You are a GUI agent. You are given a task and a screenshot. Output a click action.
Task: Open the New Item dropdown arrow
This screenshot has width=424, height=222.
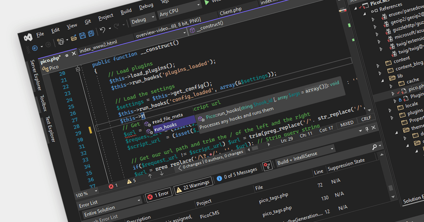tap(67, 39)
